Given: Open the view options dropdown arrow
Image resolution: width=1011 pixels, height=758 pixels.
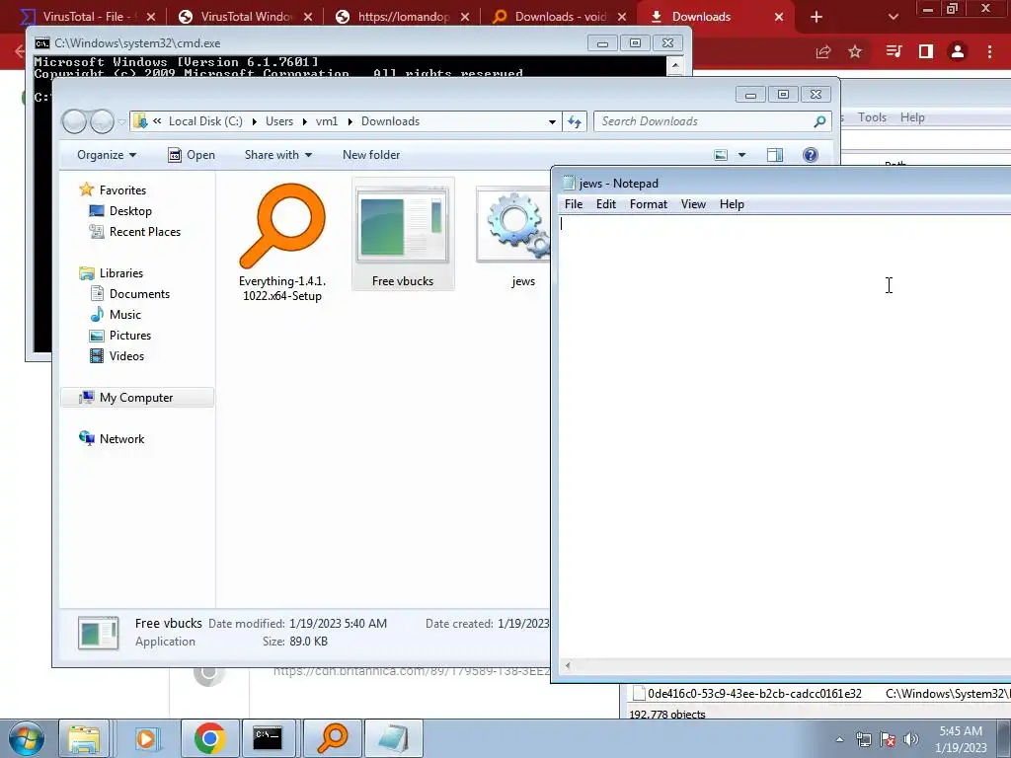Looking at the screenshot, I should [741, 155].
